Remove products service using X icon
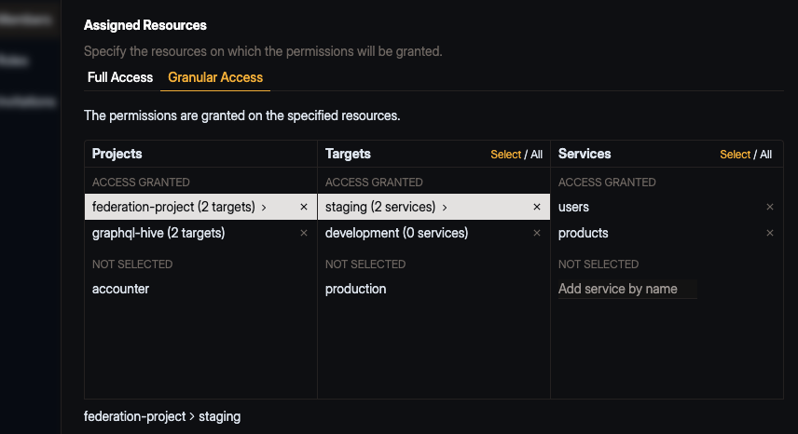The width and height of the screenshot is (798, 434). (770, 233)
